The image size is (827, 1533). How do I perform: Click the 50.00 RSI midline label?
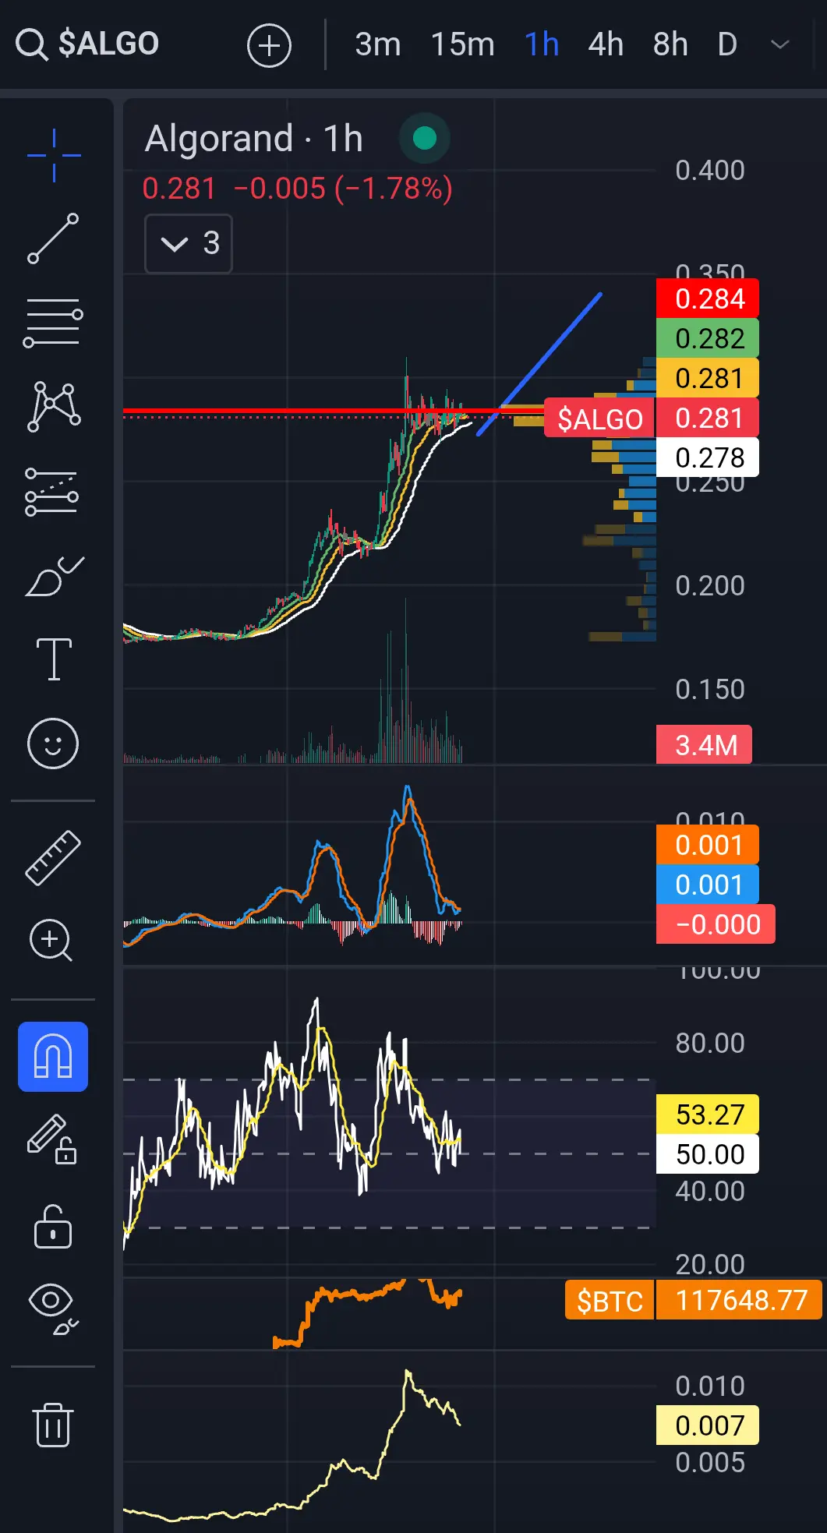pyautogui.click(x=708, y=1154)
